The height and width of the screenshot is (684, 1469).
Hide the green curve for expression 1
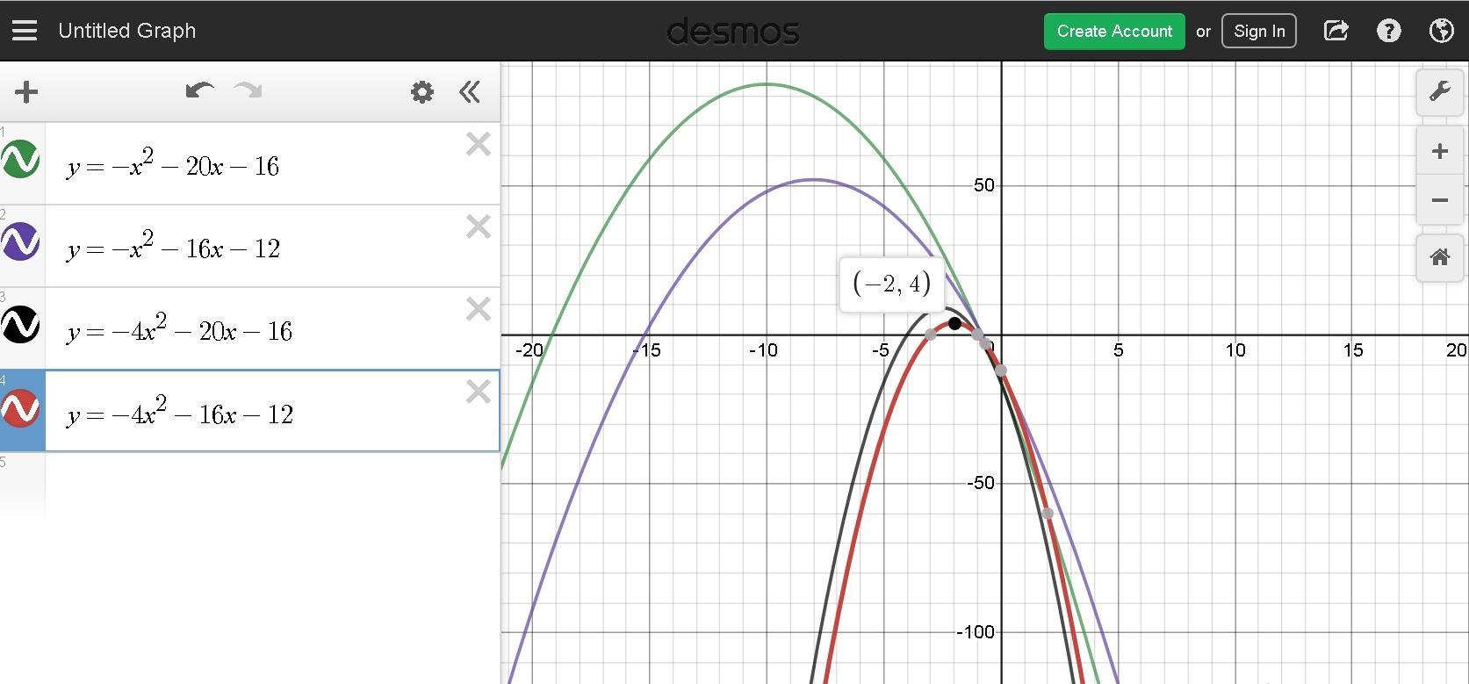pyautogui.click(x=20, y=159)
